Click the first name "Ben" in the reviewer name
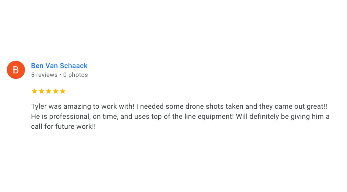The image size is (347, 192). click(x=37, y=66)
